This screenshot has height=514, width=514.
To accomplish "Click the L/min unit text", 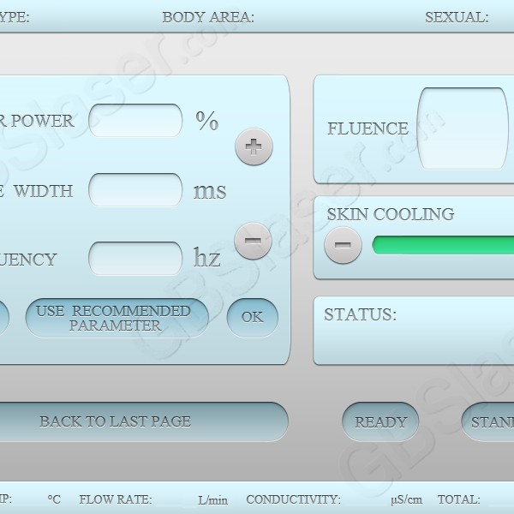I will click(x=212, y=500).
